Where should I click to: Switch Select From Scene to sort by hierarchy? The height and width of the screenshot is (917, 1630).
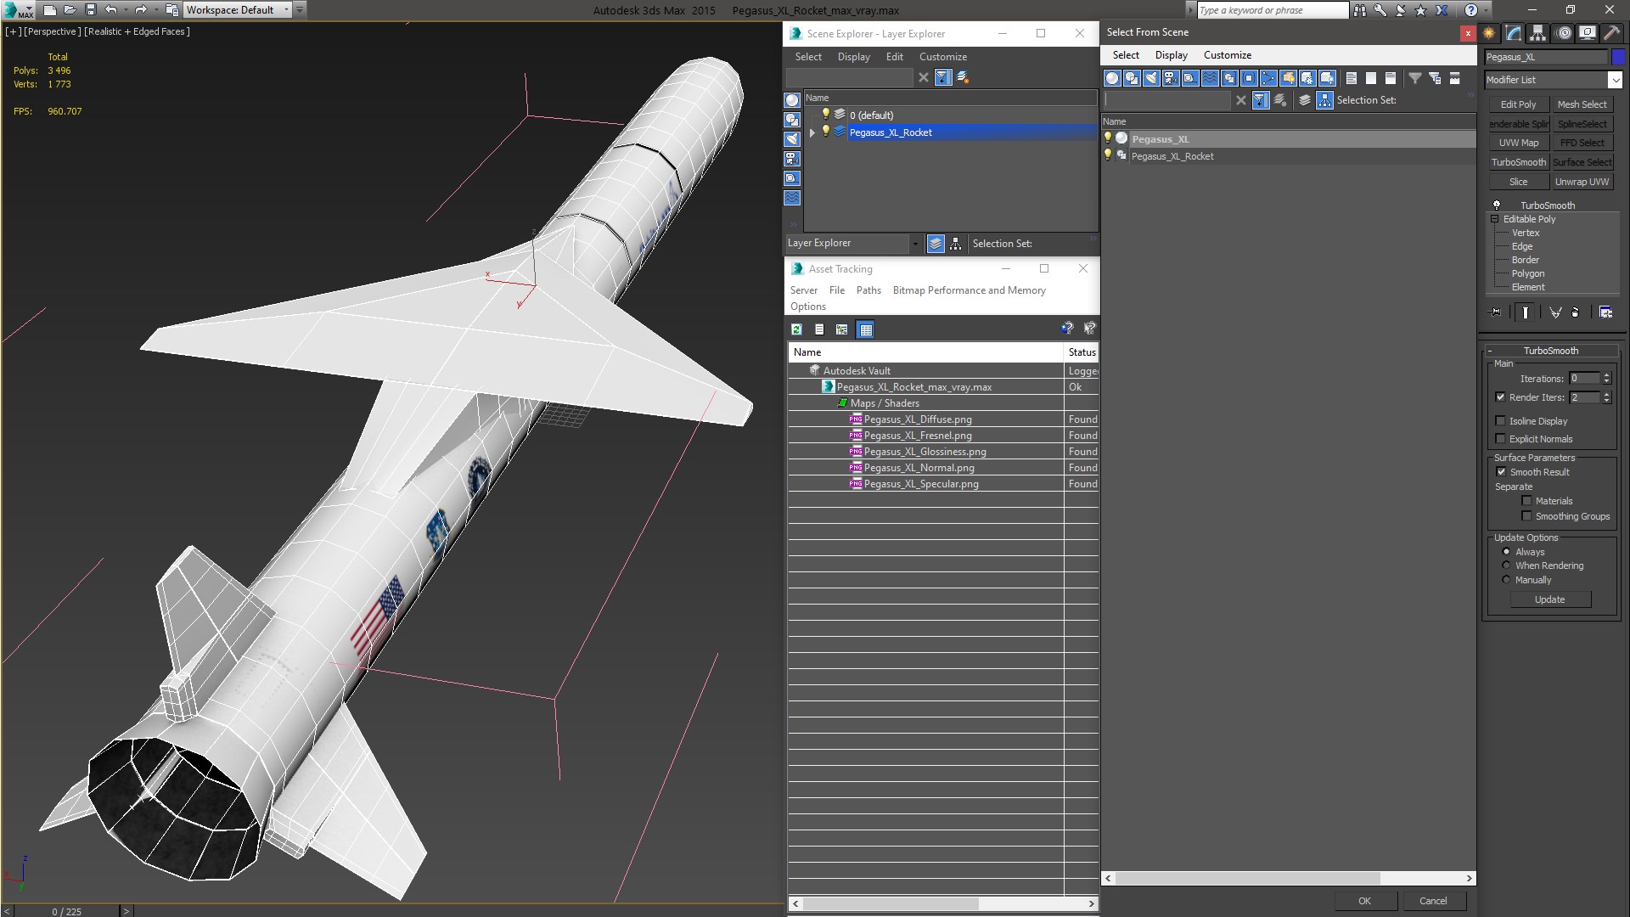[x=1325, y=100]
